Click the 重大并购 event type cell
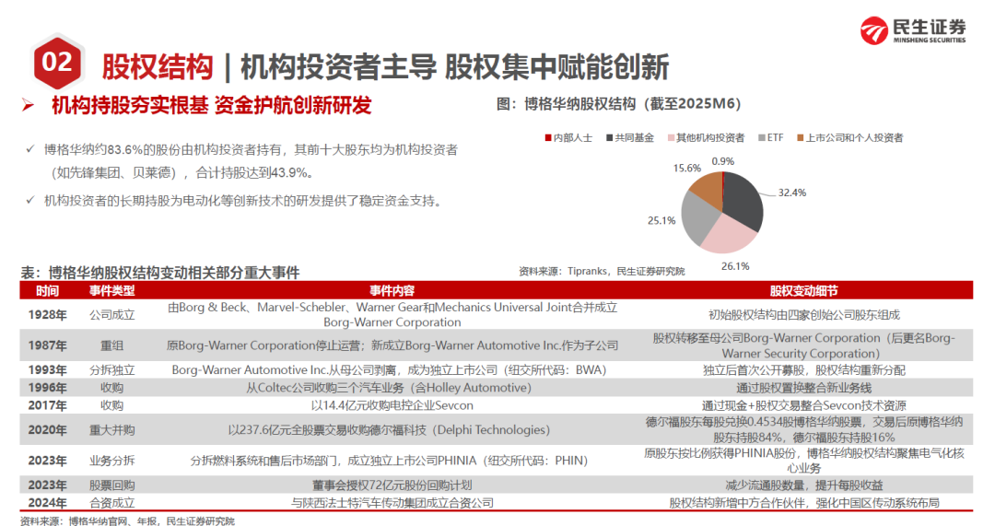Viewport: 995px width, 526px height. (x=111, y=430)
